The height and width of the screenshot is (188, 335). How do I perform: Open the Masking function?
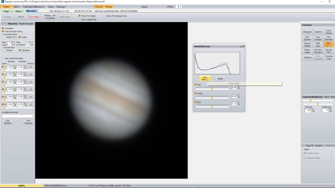pyautogui.click(x=307, y=57)
